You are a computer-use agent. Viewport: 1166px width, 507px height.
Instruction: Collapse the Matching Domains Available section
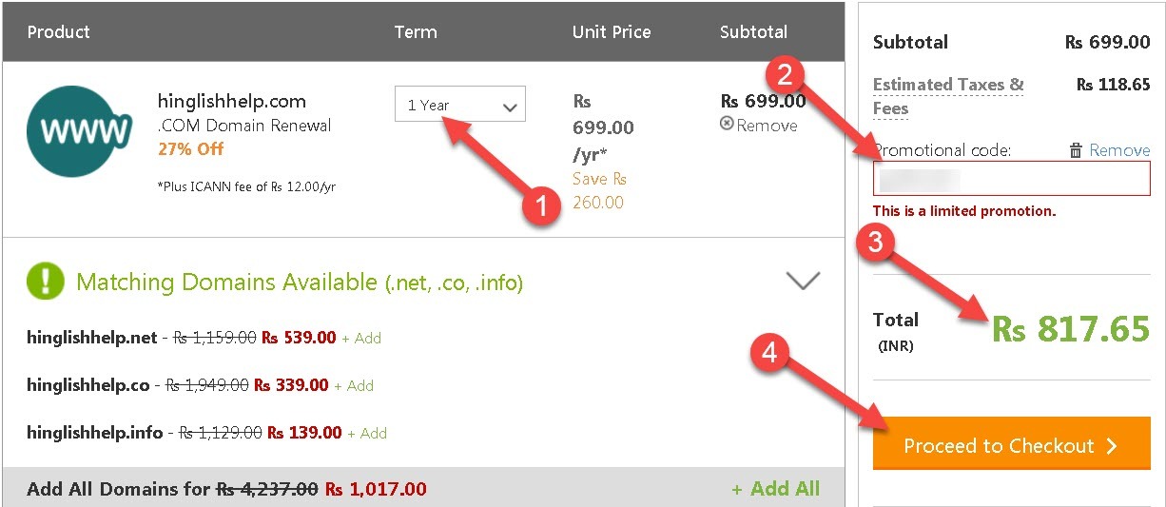click(x=804, y=281)
